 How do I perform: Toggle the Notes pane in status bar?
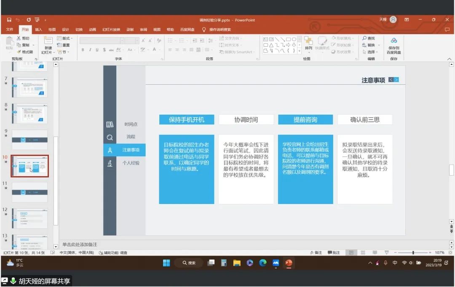point(316,252)
